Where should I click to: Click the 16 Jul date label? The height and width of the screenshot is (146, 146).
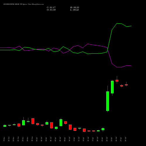pyautogui.click(x=88, y=139)
